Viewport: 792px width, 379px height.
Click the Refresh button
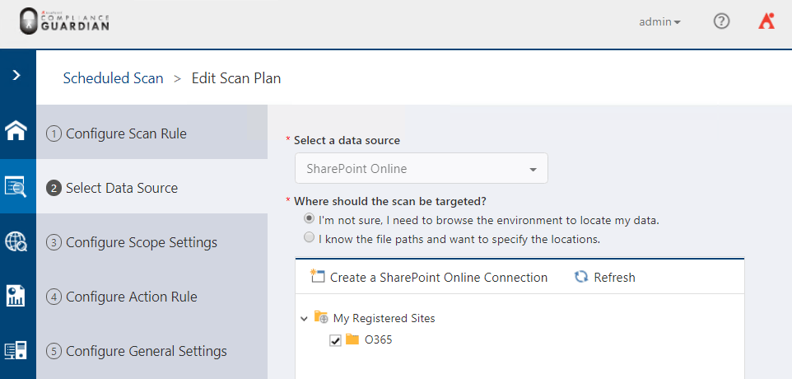(605, 277)
